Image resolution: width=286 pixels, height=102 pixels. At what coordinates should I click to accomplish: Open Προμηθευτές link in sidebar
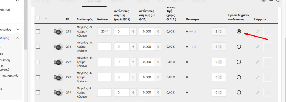coord(10,76)
